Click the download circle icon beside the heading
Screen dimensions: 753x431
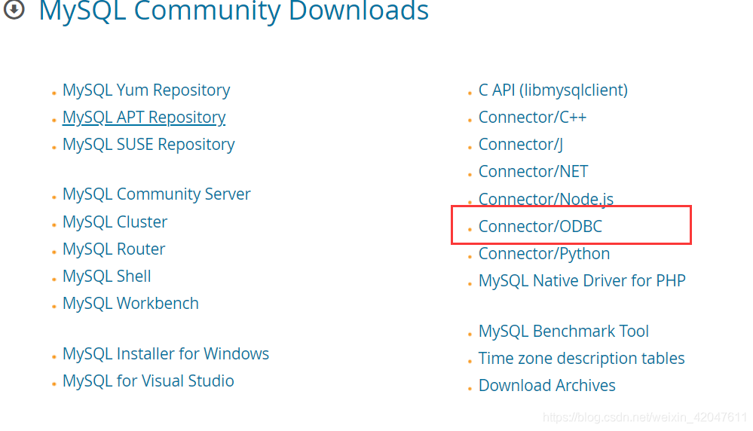[14, 9]
